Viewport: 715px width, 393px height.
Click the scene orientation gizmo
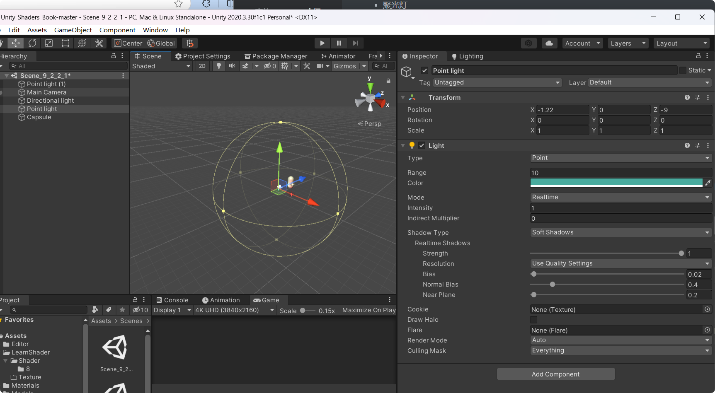point(371,99)
